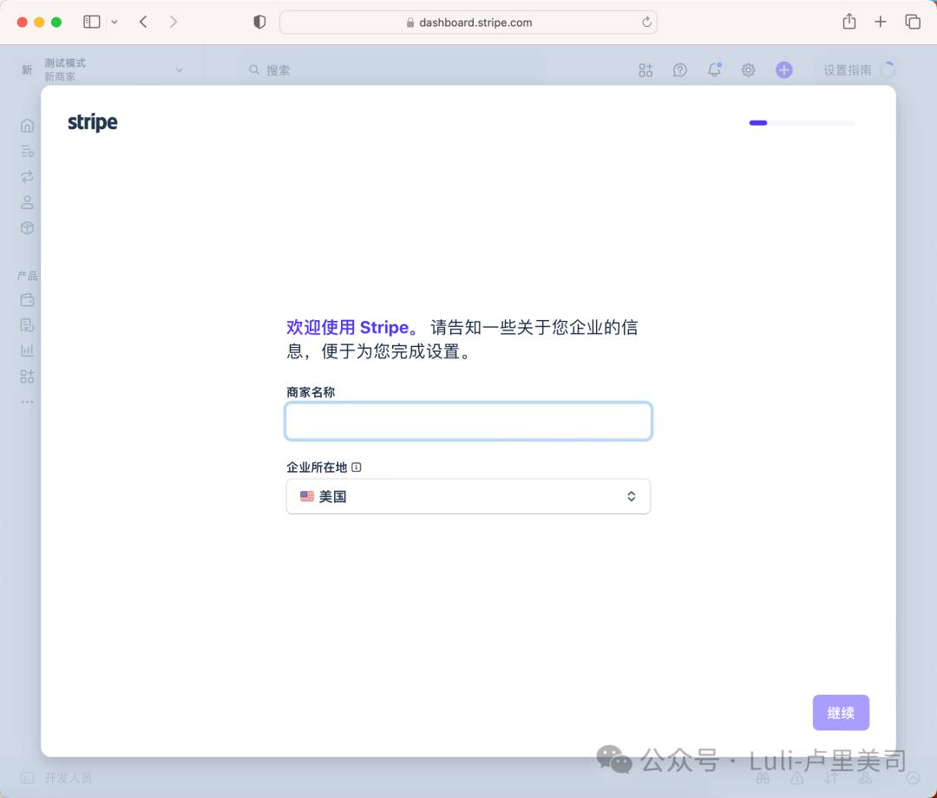
Task: Open the 美国 country dropdown
Action: pos(468,496)
